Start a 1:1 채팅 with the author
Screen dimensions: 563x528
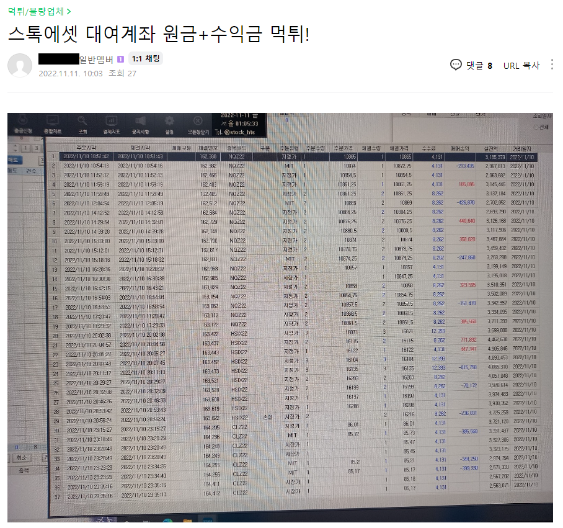(x=146, y=59)
